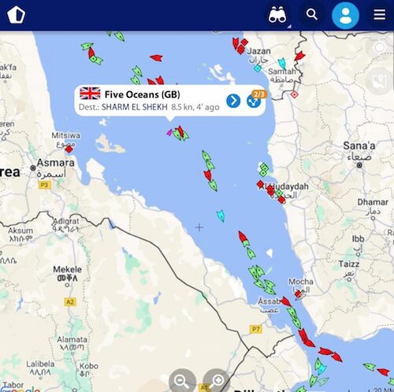Open Five Oceans vessel details arrow

[233, 101]
